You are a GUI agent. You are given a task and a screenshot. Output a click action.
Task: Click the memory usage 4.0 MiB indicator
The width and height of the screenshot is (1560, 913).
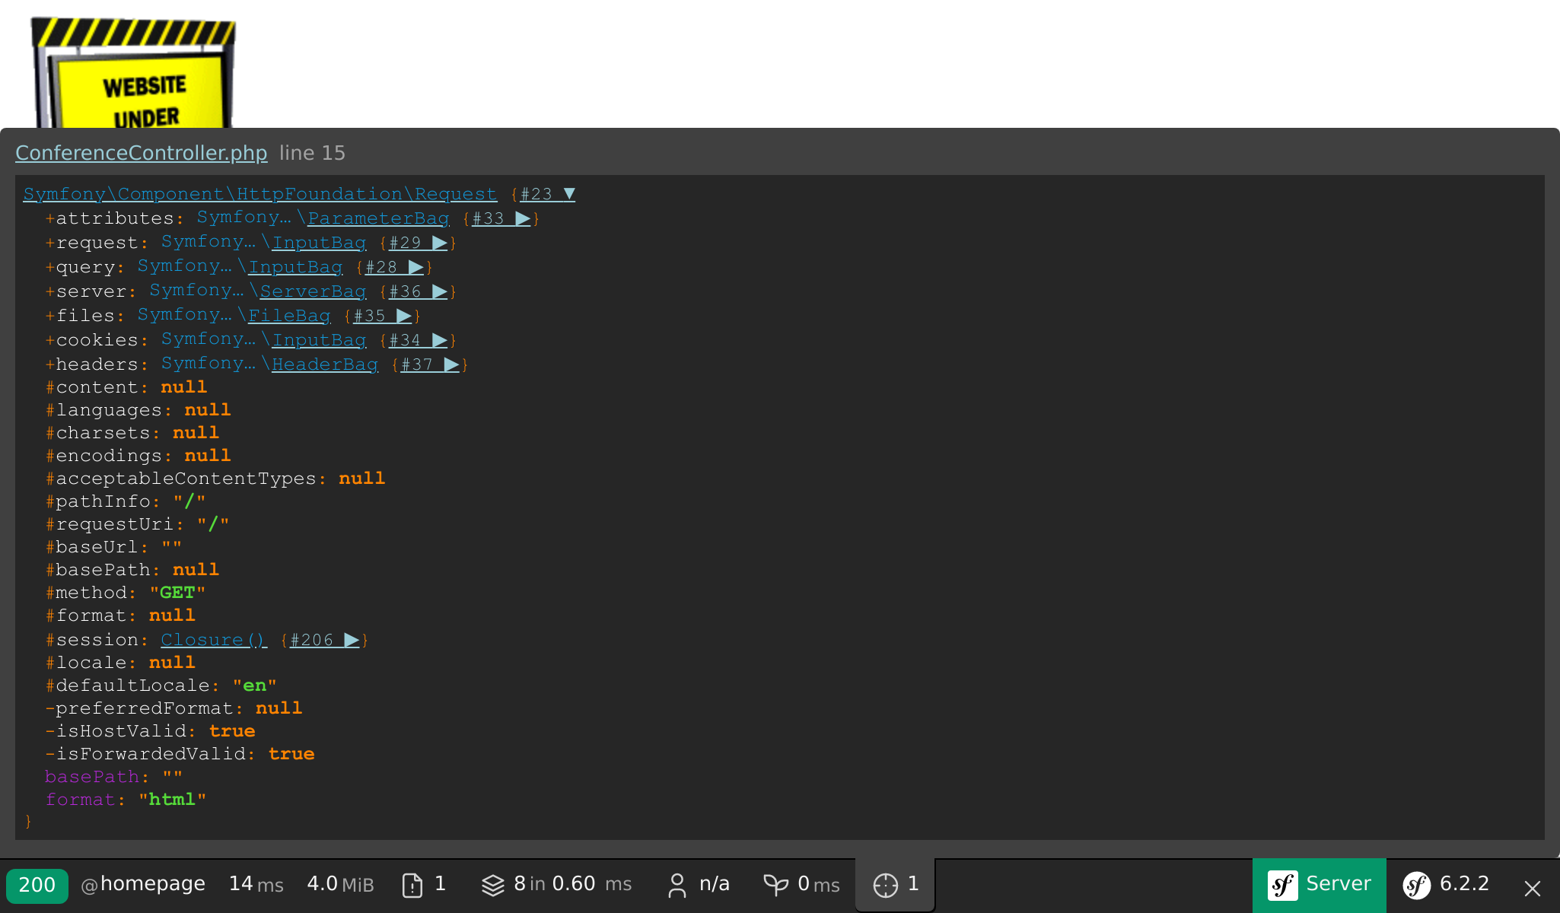340,885
